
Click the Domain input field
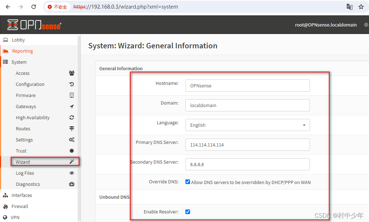pos(248,105)
